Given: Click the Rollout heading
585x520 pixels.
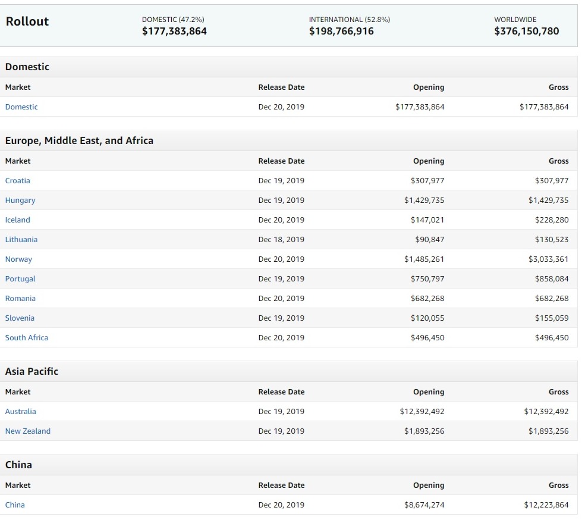Looking at the screenshot, I should pyautogui.click(x=27, y=21).
